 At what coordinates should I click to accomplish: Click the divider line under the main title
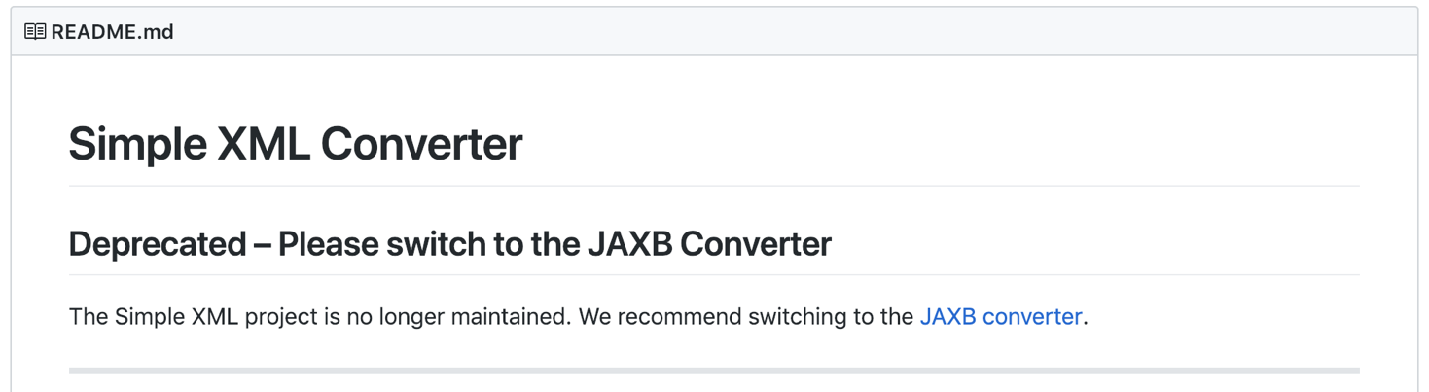[x=714, y=186]
